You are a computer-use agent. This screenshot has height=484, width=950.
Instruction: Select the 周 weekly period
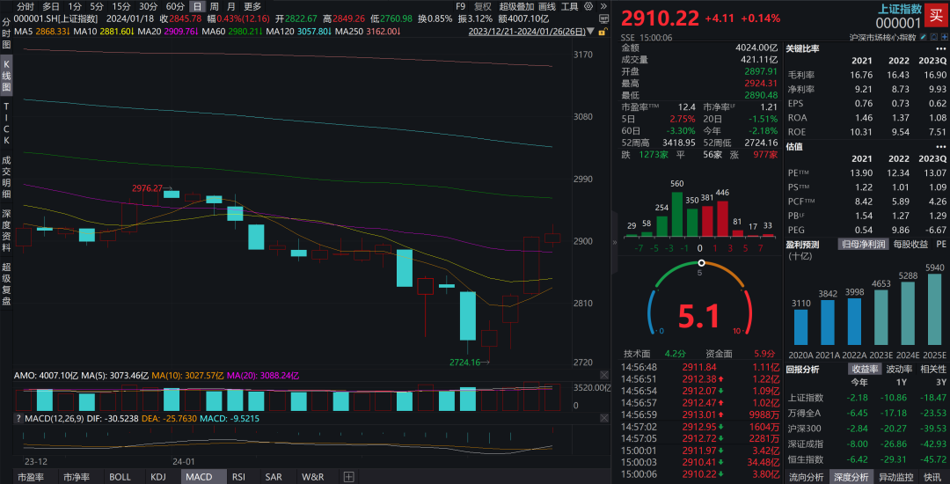pos(215,6)
